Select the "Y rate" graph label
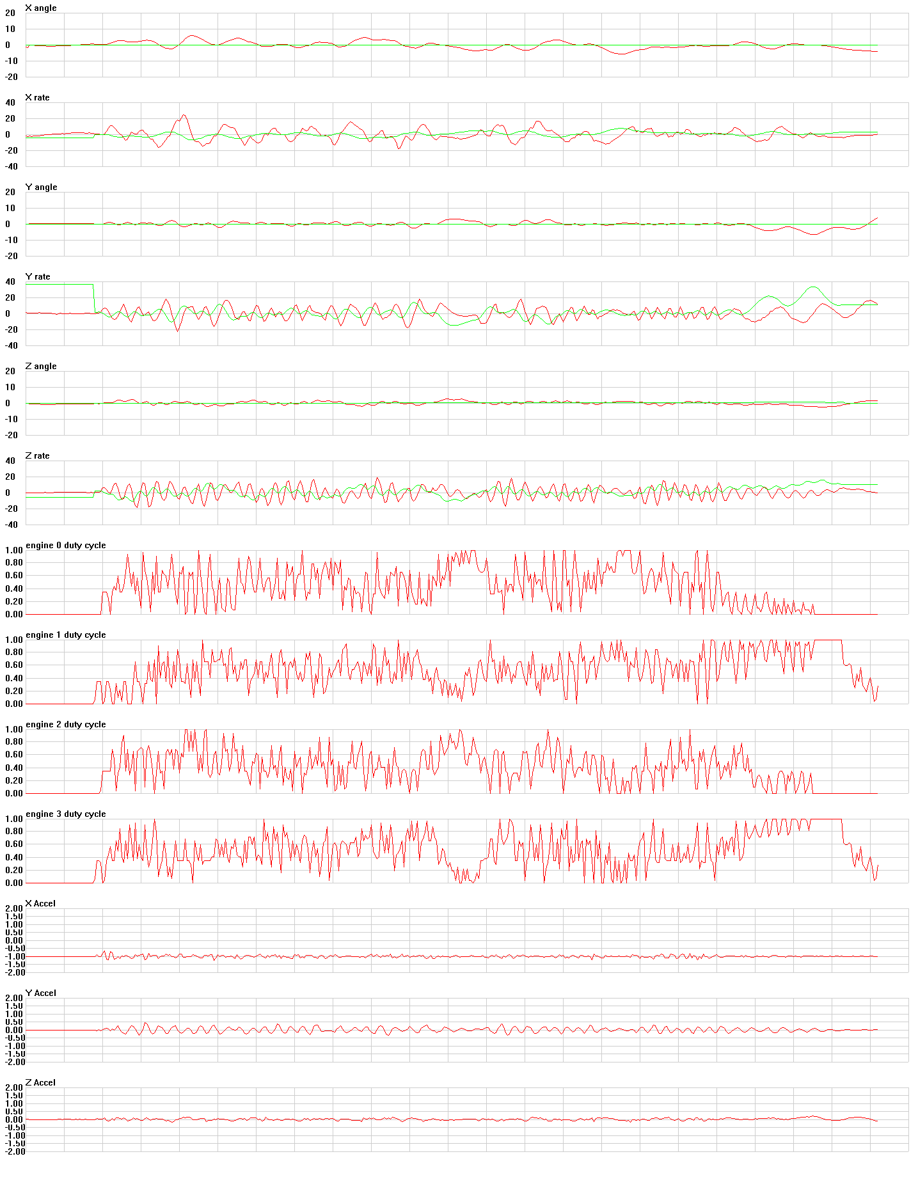Viewport: 918px width, 1177px height. pyautogui.click(x=38, y=277)
